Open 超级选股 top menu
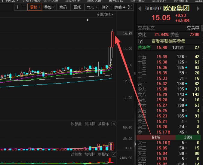203x165 pixels. [94, 1]
